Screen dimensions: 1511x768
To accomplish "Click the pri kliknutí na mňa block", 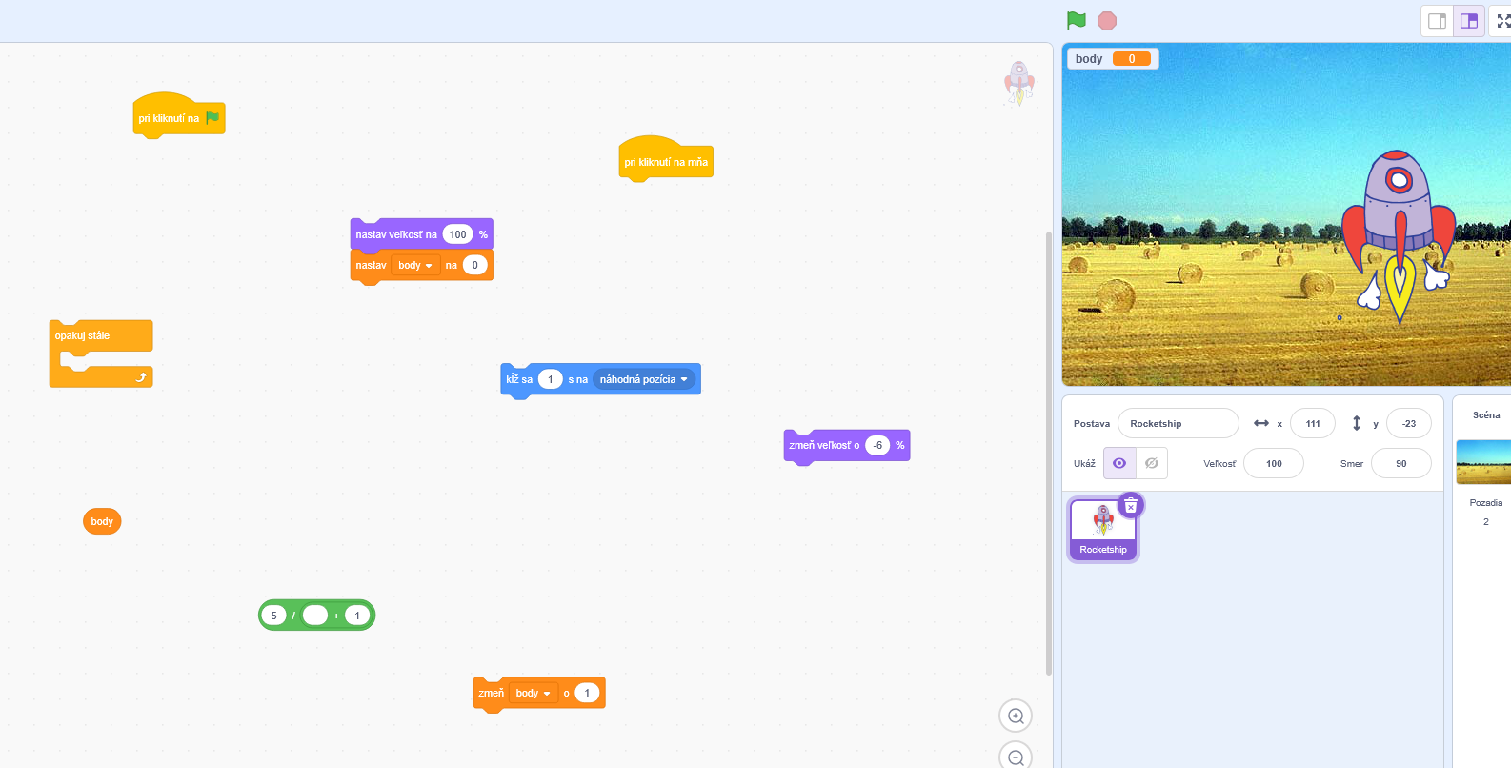I will click(666, 162).
